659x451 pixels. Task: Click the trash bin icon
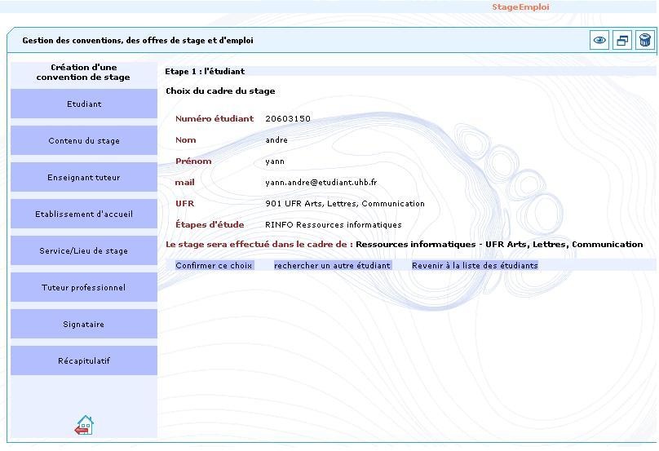(x=644, y=40)
